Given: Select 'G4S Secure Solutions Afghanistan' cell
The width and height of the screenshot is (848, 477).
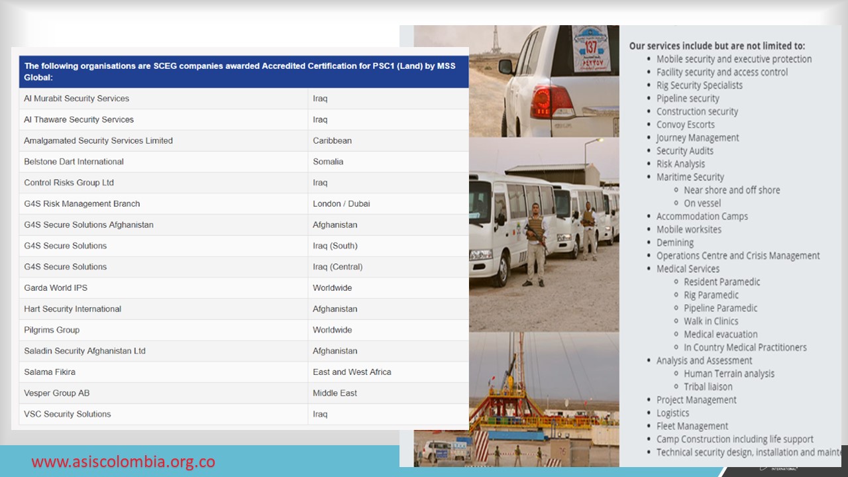Looking at the screenshot, I should [x=164, y=225].
